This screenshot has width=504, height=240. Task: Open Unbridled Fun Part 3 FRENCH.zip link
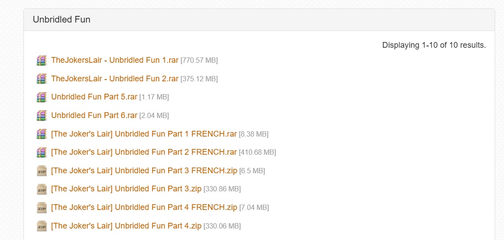point(144,171)
